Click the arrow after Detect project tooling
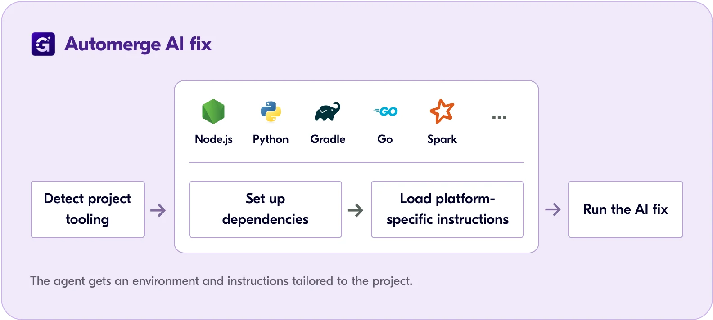Viewport: 713px width, 320px height. pos(158,210)
